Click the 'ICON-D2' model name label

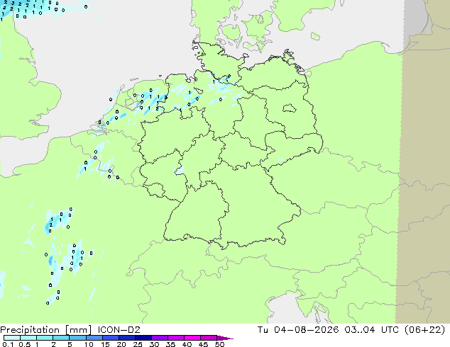point(119,330)
